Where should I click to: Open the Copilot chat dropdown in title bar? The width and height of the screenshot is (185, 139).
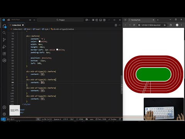pos(87,20)
